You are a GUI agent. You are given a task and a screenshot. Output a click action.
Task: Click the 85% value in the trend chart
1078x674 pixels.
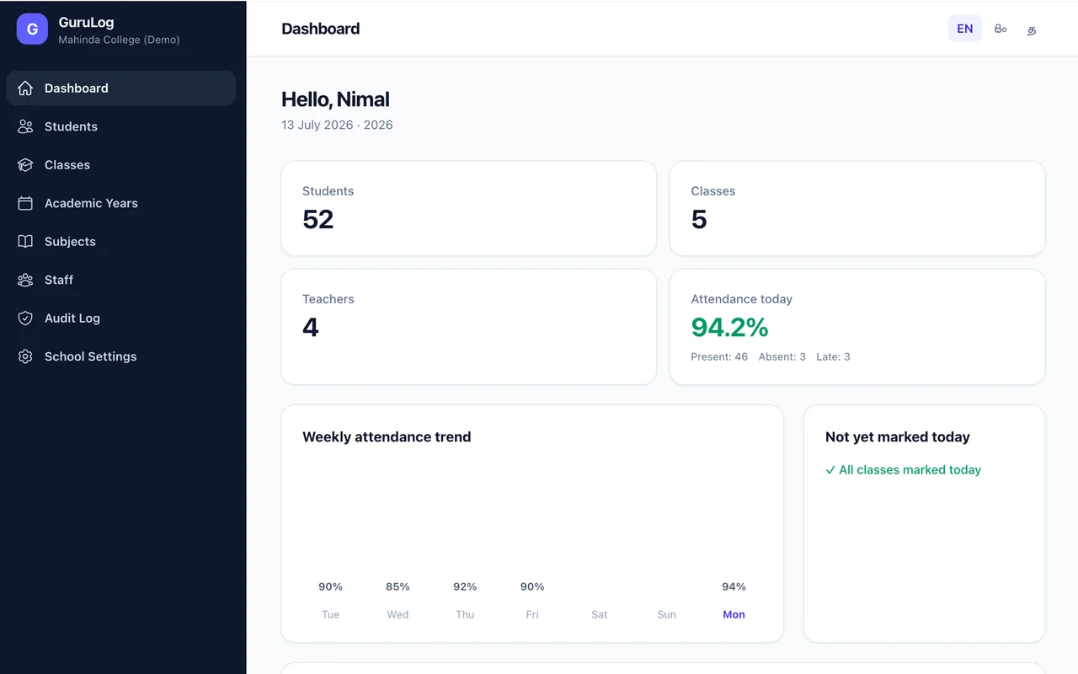pos(398,586)
